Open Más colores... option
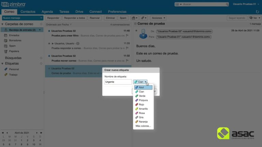 click(x=143, y=126)
